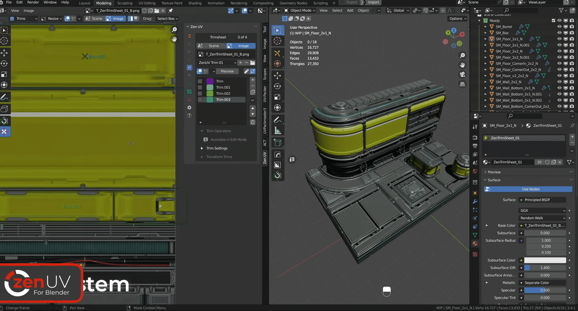Click the viewport camera view icon

pyautogui.click(x=462, y=74)
